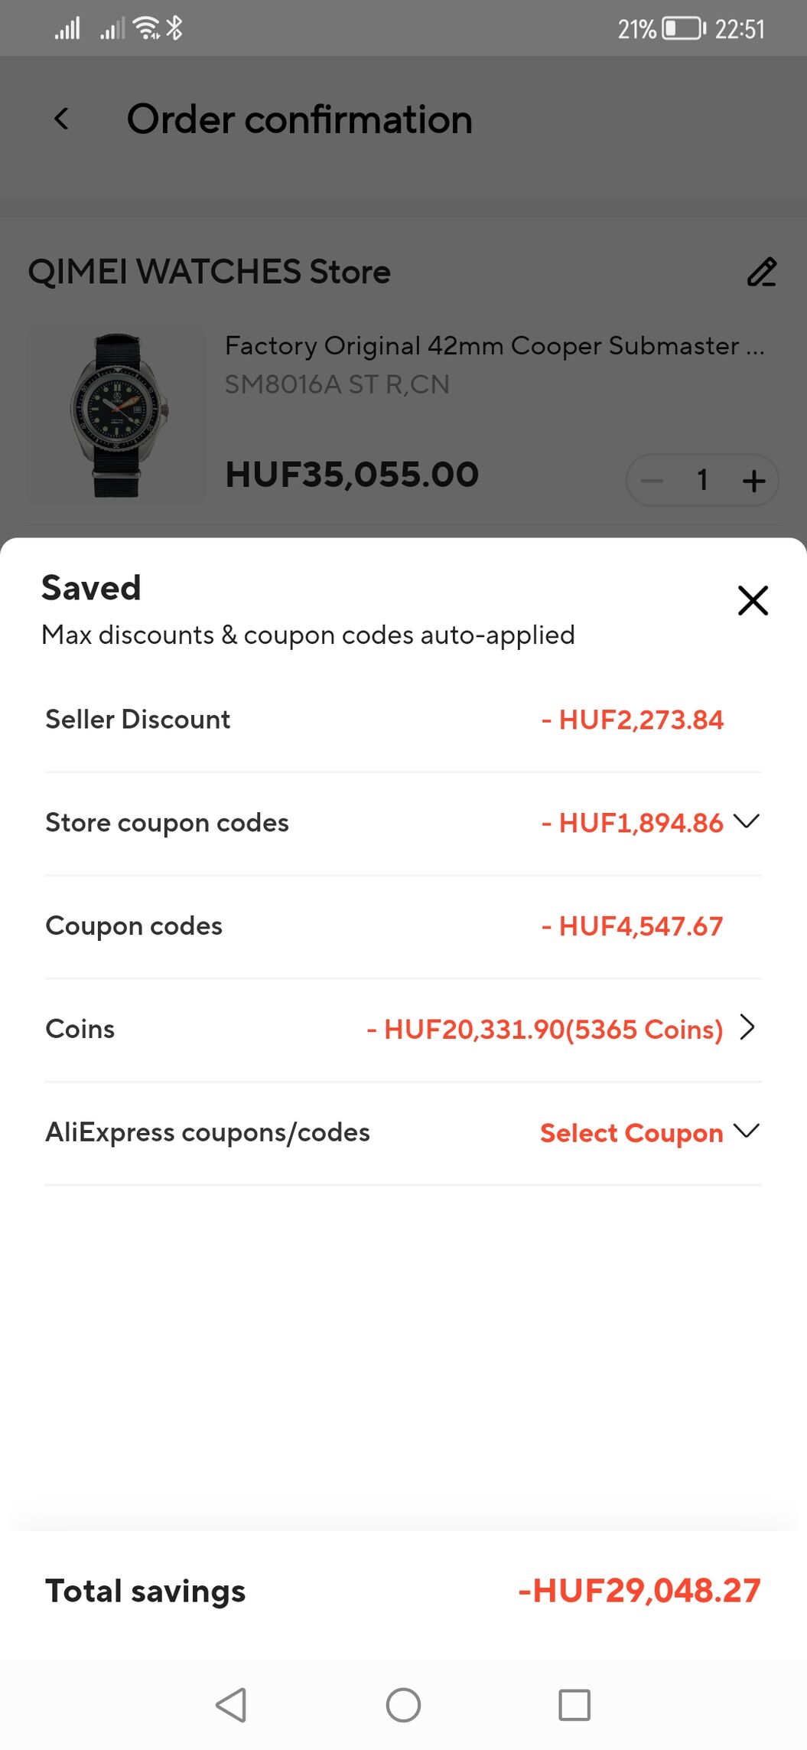Expand Store coupon codes chevron
The image size is (807, 1750).
pyautogui.click(x=746, y=821)
